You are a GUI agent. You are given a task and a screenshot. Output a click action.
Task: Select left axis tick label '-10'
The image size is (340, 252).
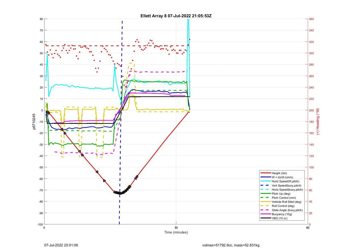tap(41, 122)
